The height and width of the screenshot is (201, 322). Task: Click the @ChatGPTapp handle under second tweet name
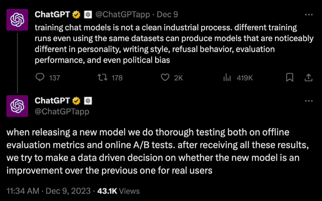tap(62, 111)
